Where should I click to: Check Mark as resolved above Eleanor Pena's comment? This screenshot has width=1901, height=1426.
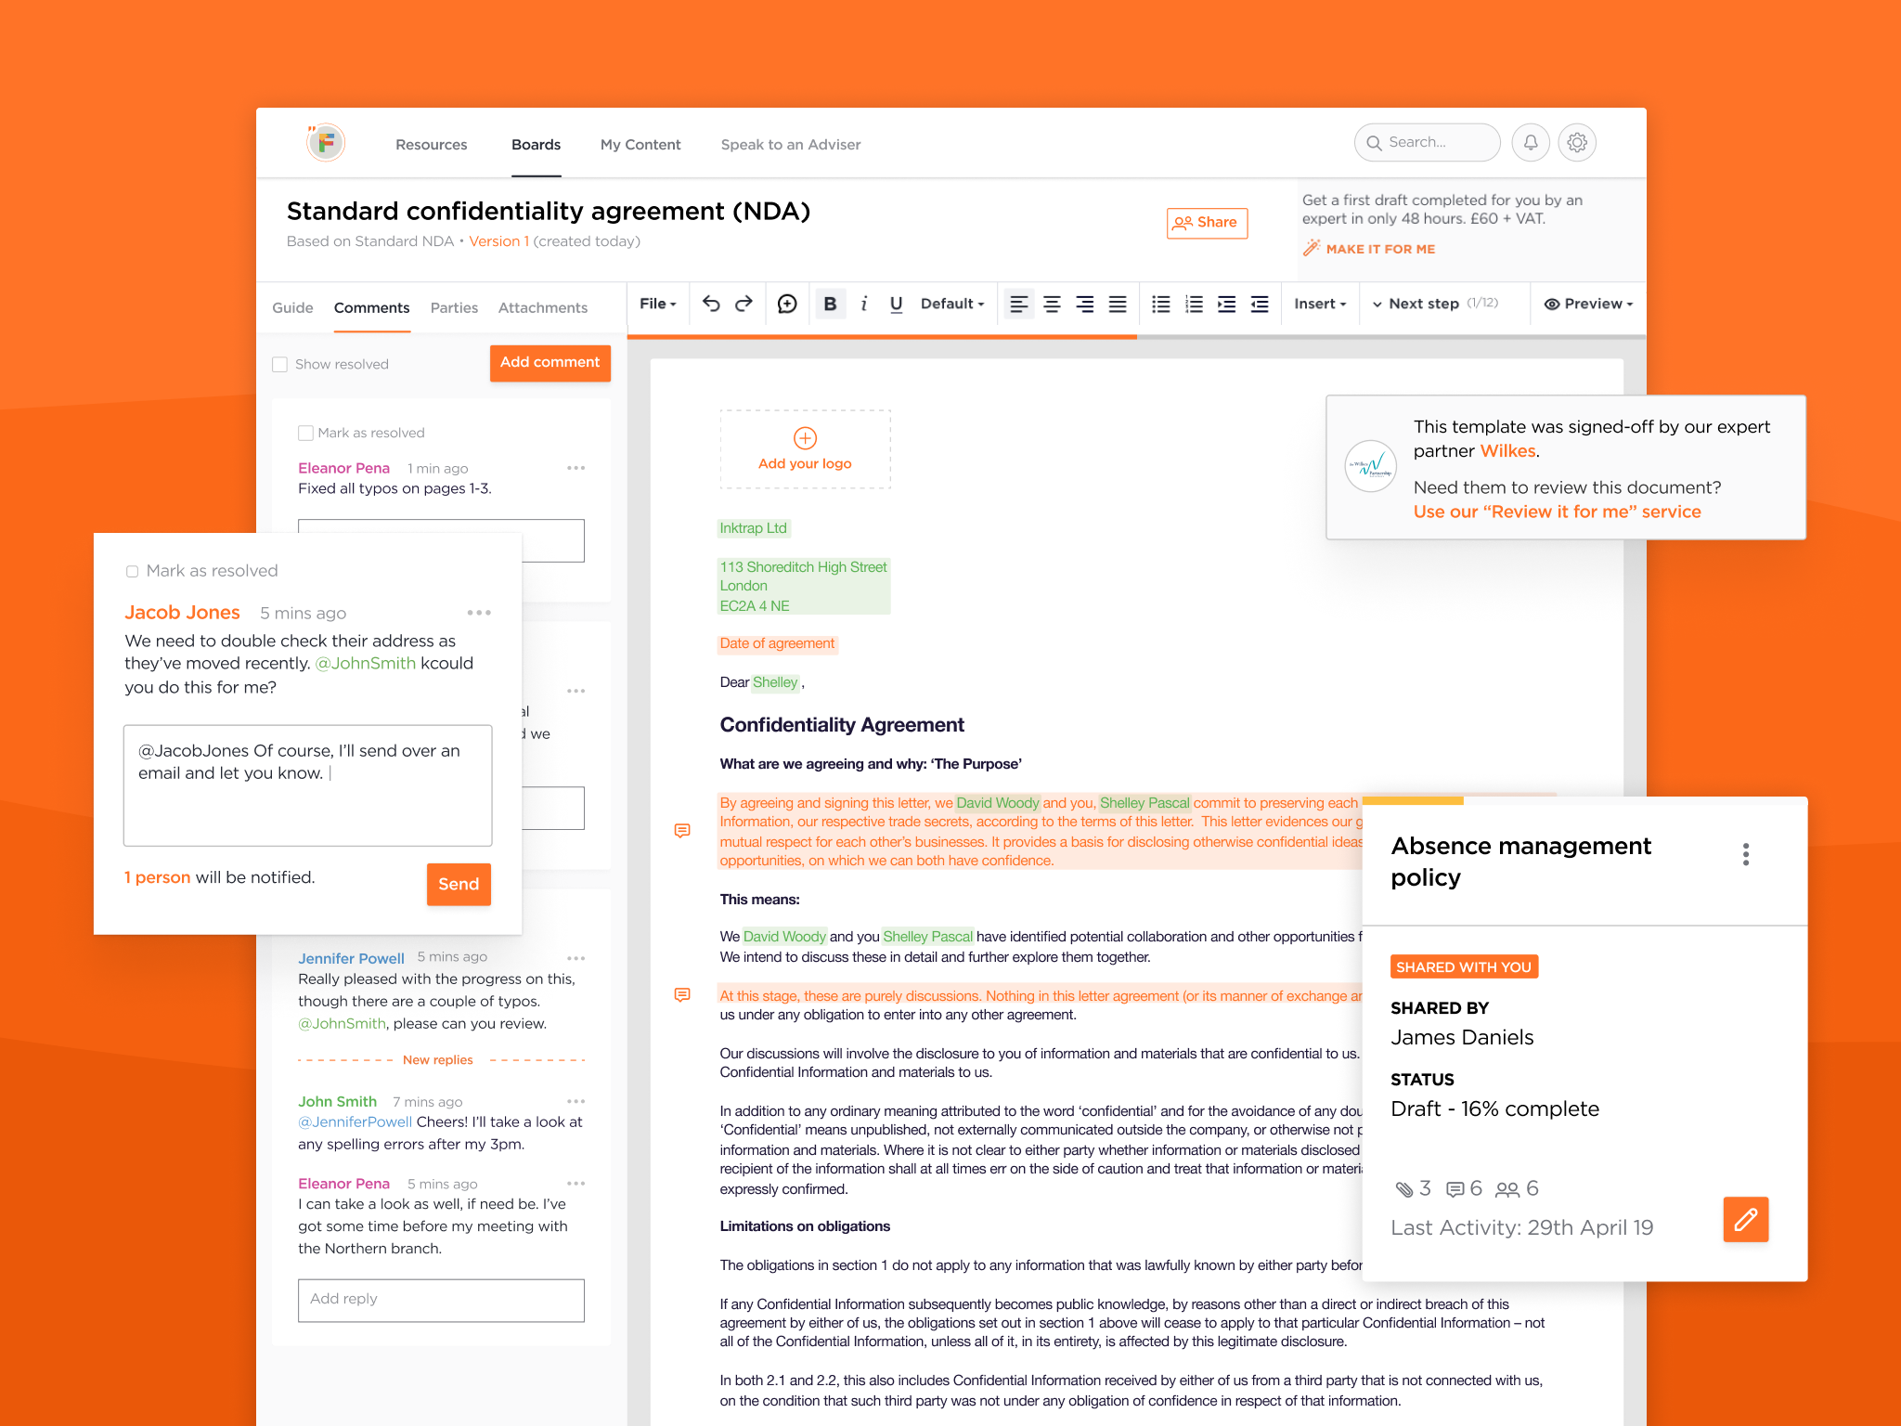tap(305, 433)
